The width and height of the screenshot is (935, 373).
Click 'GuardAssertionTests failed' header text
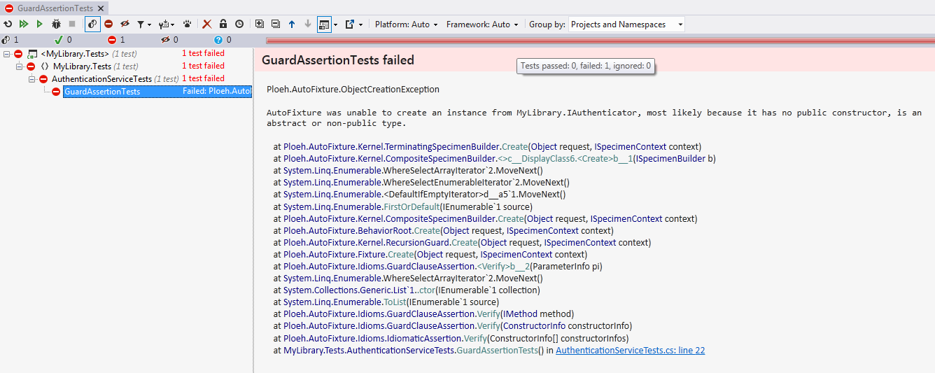[338, 60]
